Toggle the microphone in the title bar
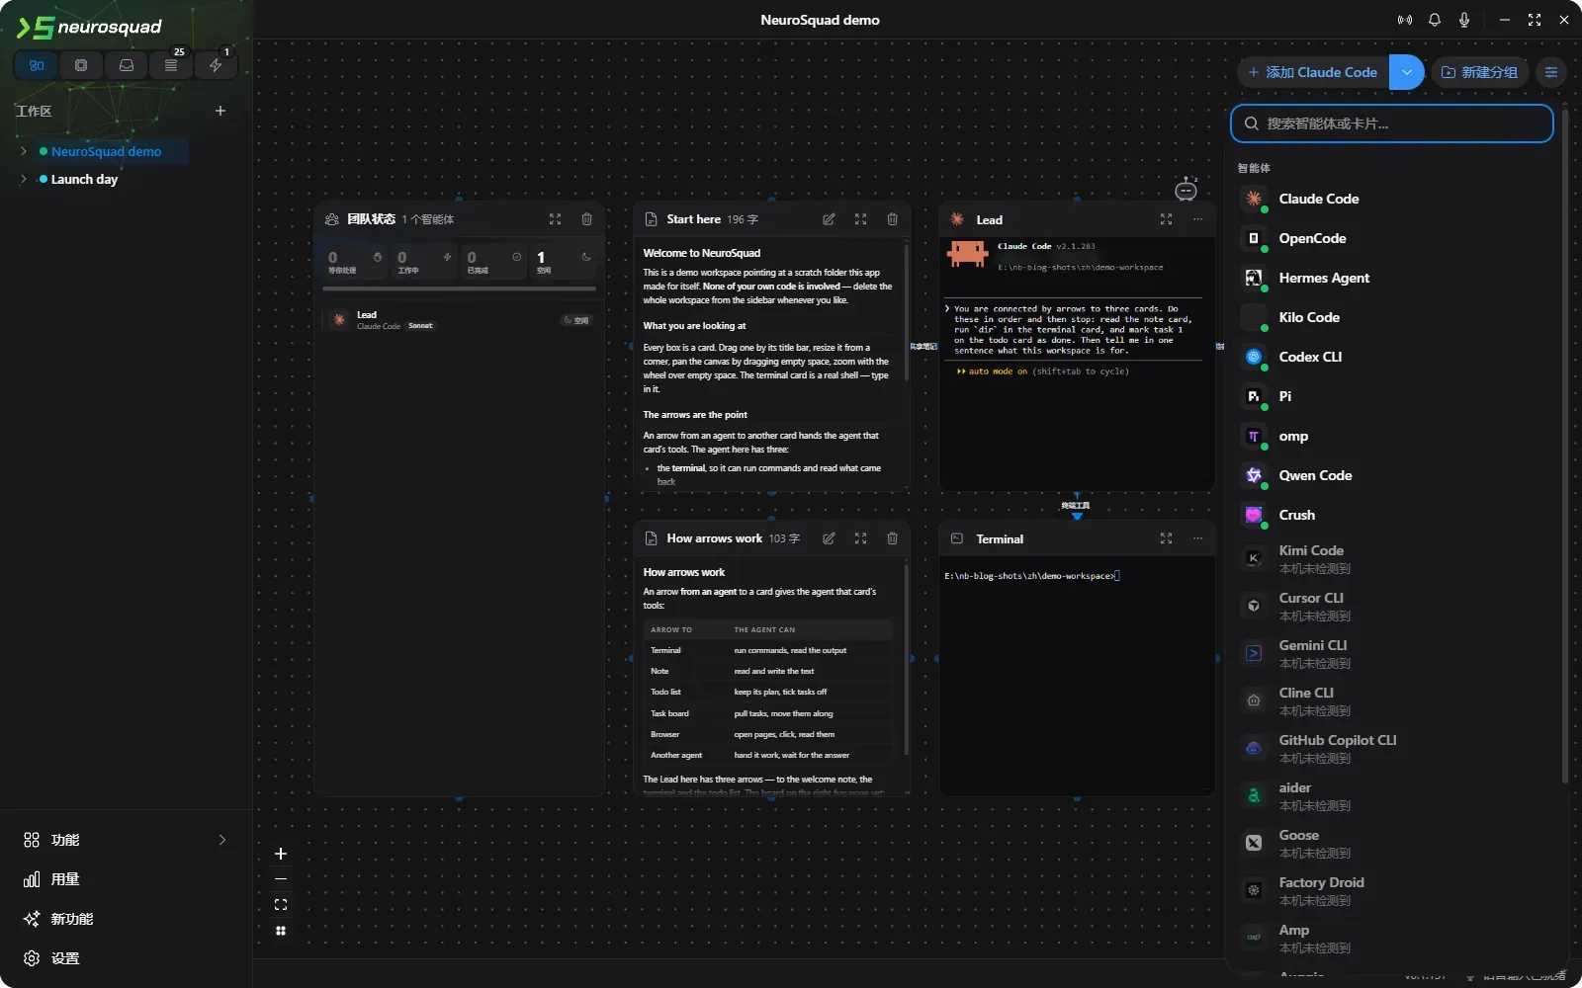This screenshot has height=988, width=1582. 1464,20
